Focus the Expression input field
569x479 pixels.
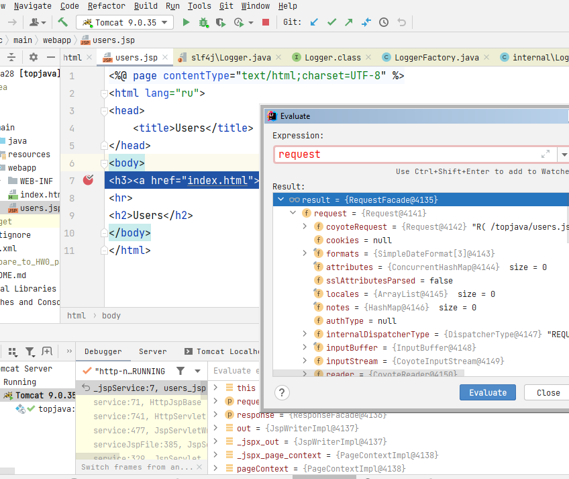click(x=408, y=155)
